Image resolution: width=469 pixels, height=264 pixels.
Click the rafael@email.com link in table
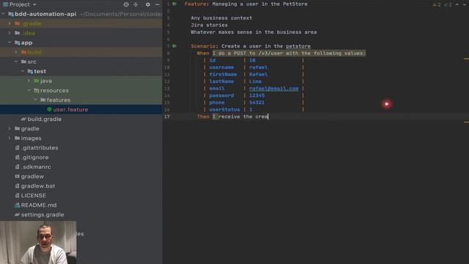[273, 88]
